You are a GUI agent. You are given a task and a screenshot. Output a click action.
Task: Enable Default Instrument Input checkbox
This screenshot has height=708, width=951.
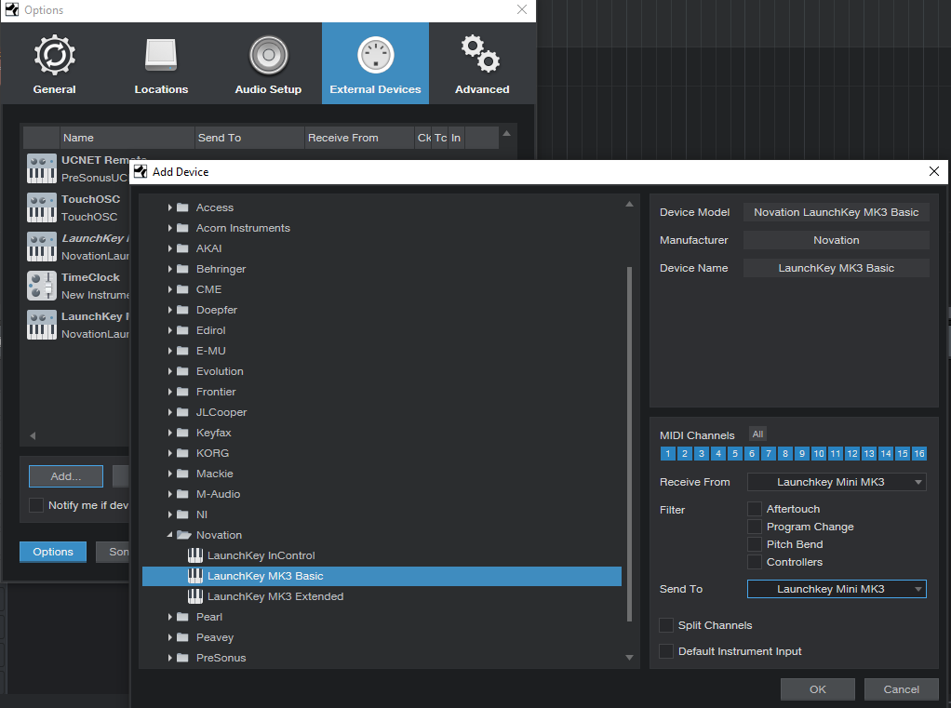click(666, 651)
